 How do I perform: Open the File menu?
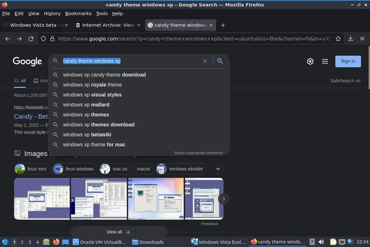point(6,14)
